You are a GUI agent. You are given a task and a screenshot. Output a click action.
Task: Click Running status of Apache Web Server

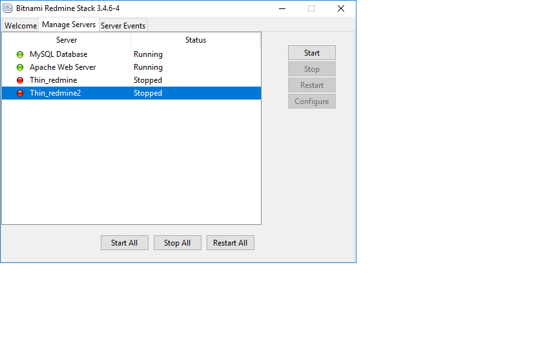point(148,67)
